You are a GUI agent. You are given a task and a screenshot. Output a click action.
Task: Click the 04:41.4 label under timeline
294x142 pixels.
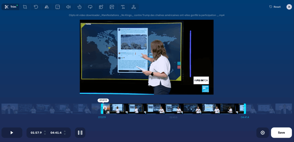245,117
